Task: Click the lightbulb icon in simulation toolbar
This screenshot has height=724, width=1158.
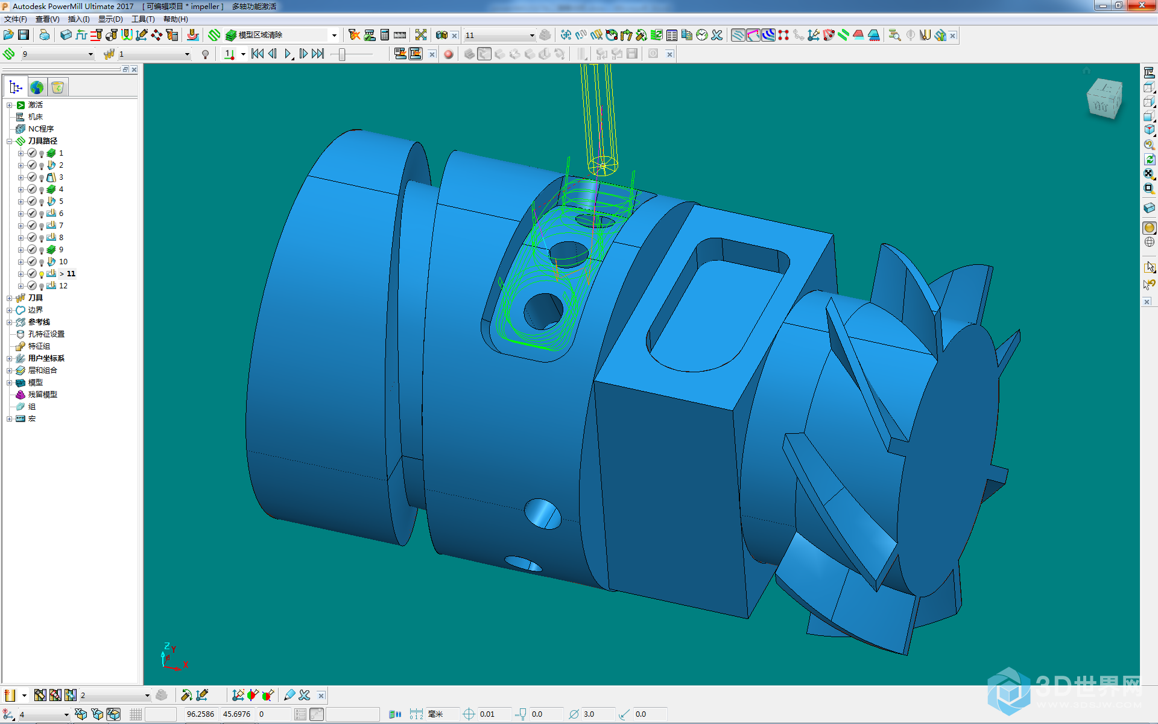Action: point(205,54)
